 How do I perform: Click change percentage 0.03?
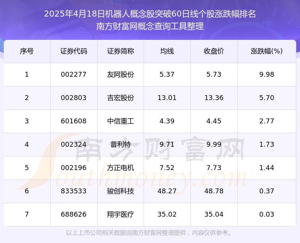(267, 214)
